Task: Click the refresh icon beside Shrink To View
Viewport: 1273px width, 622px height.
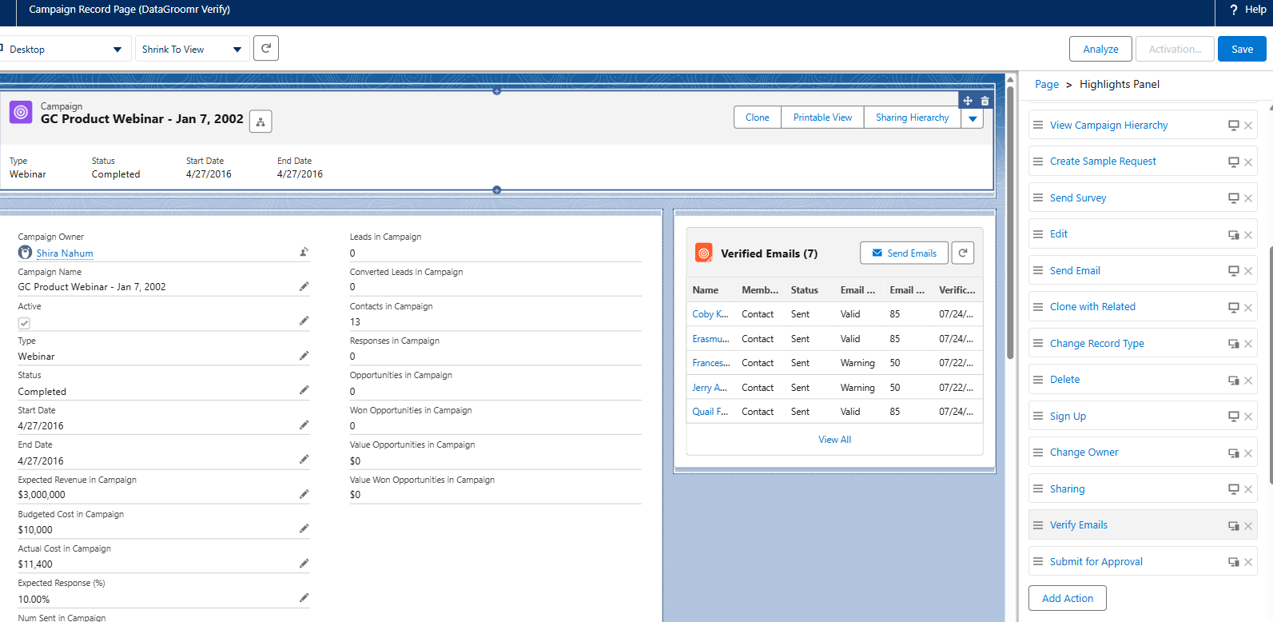Action: pyautogui.click(x=266, y=49)
